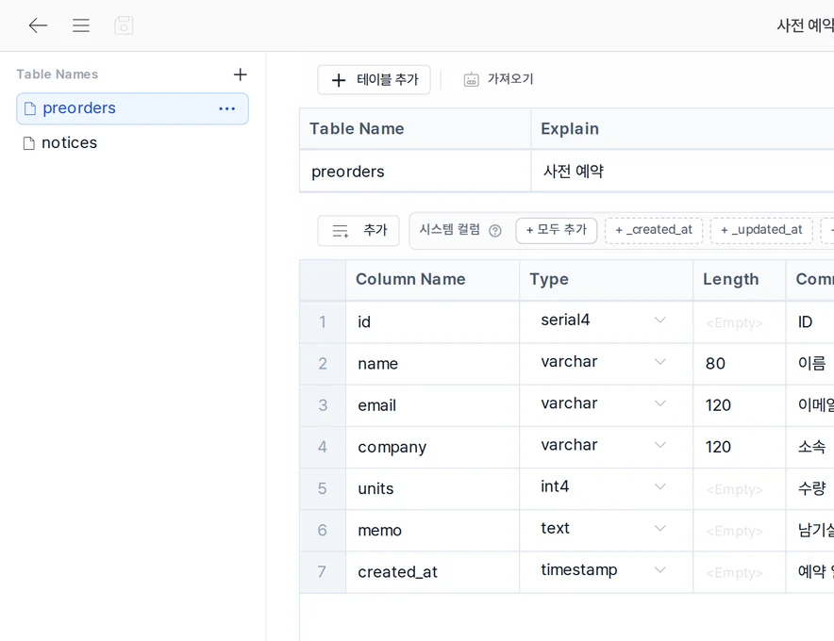Click the column name cell 'units'
834x641 pixels.
pyautogui.click(x=432, y=488)
